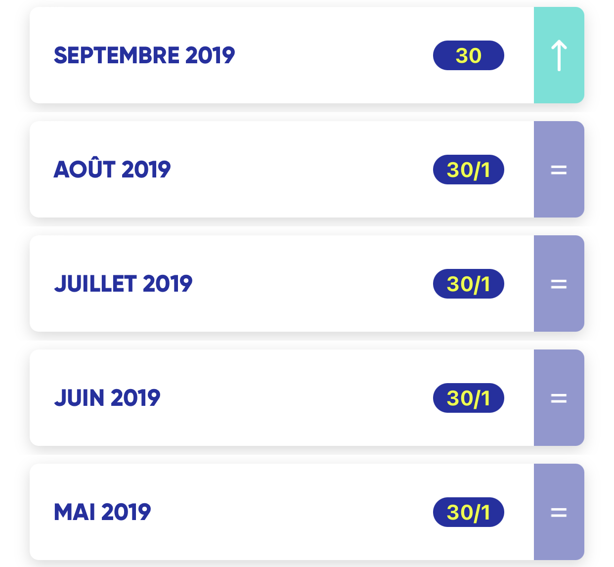
Task: Click the equals icon for Mai 2019
Action: click(559, 512)
